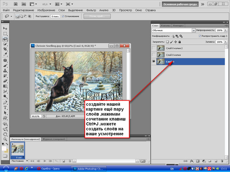This screenshot has height=172, width=230.
Task: Delete layer with trash icon
Action: (x=222, y=161)
